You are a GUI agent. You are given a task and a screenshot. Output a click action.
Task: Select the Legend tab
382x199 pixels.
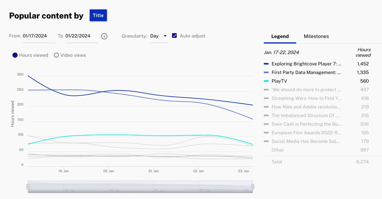pyautogui.click(x=280, y=36)
